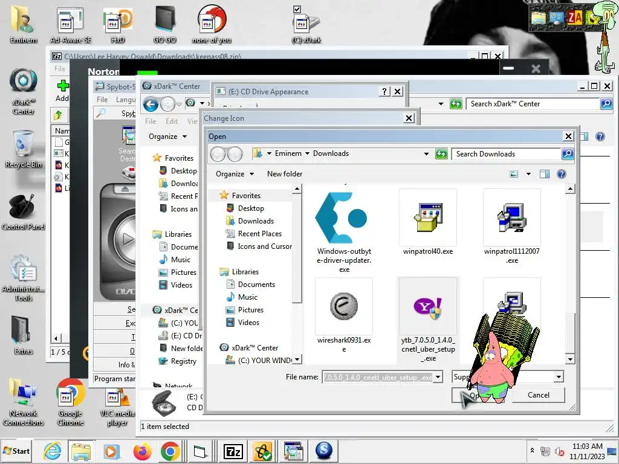Click the Search Downloads magnifier icon
The height and width of the screenshot is (464, 619).
[567, 154]
